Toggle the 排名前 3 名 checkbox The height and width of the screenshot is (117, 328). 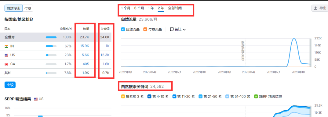123,97
